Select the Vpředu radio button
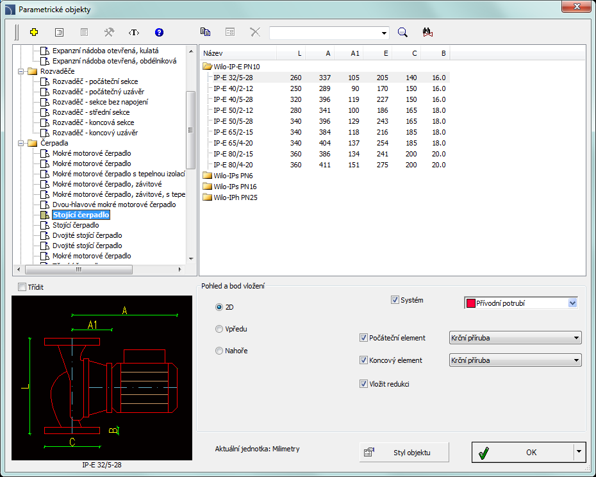Viewport: 596px width, 477px height. click(x=219, y=329)
